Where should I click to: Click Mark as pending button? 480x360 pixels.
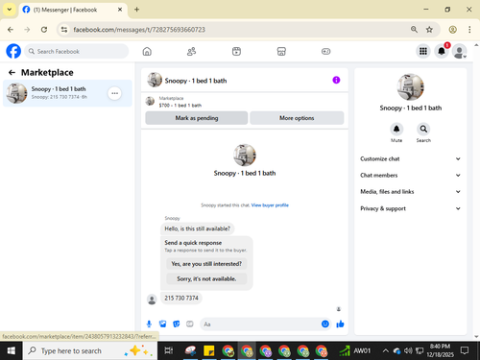point(197,118)
